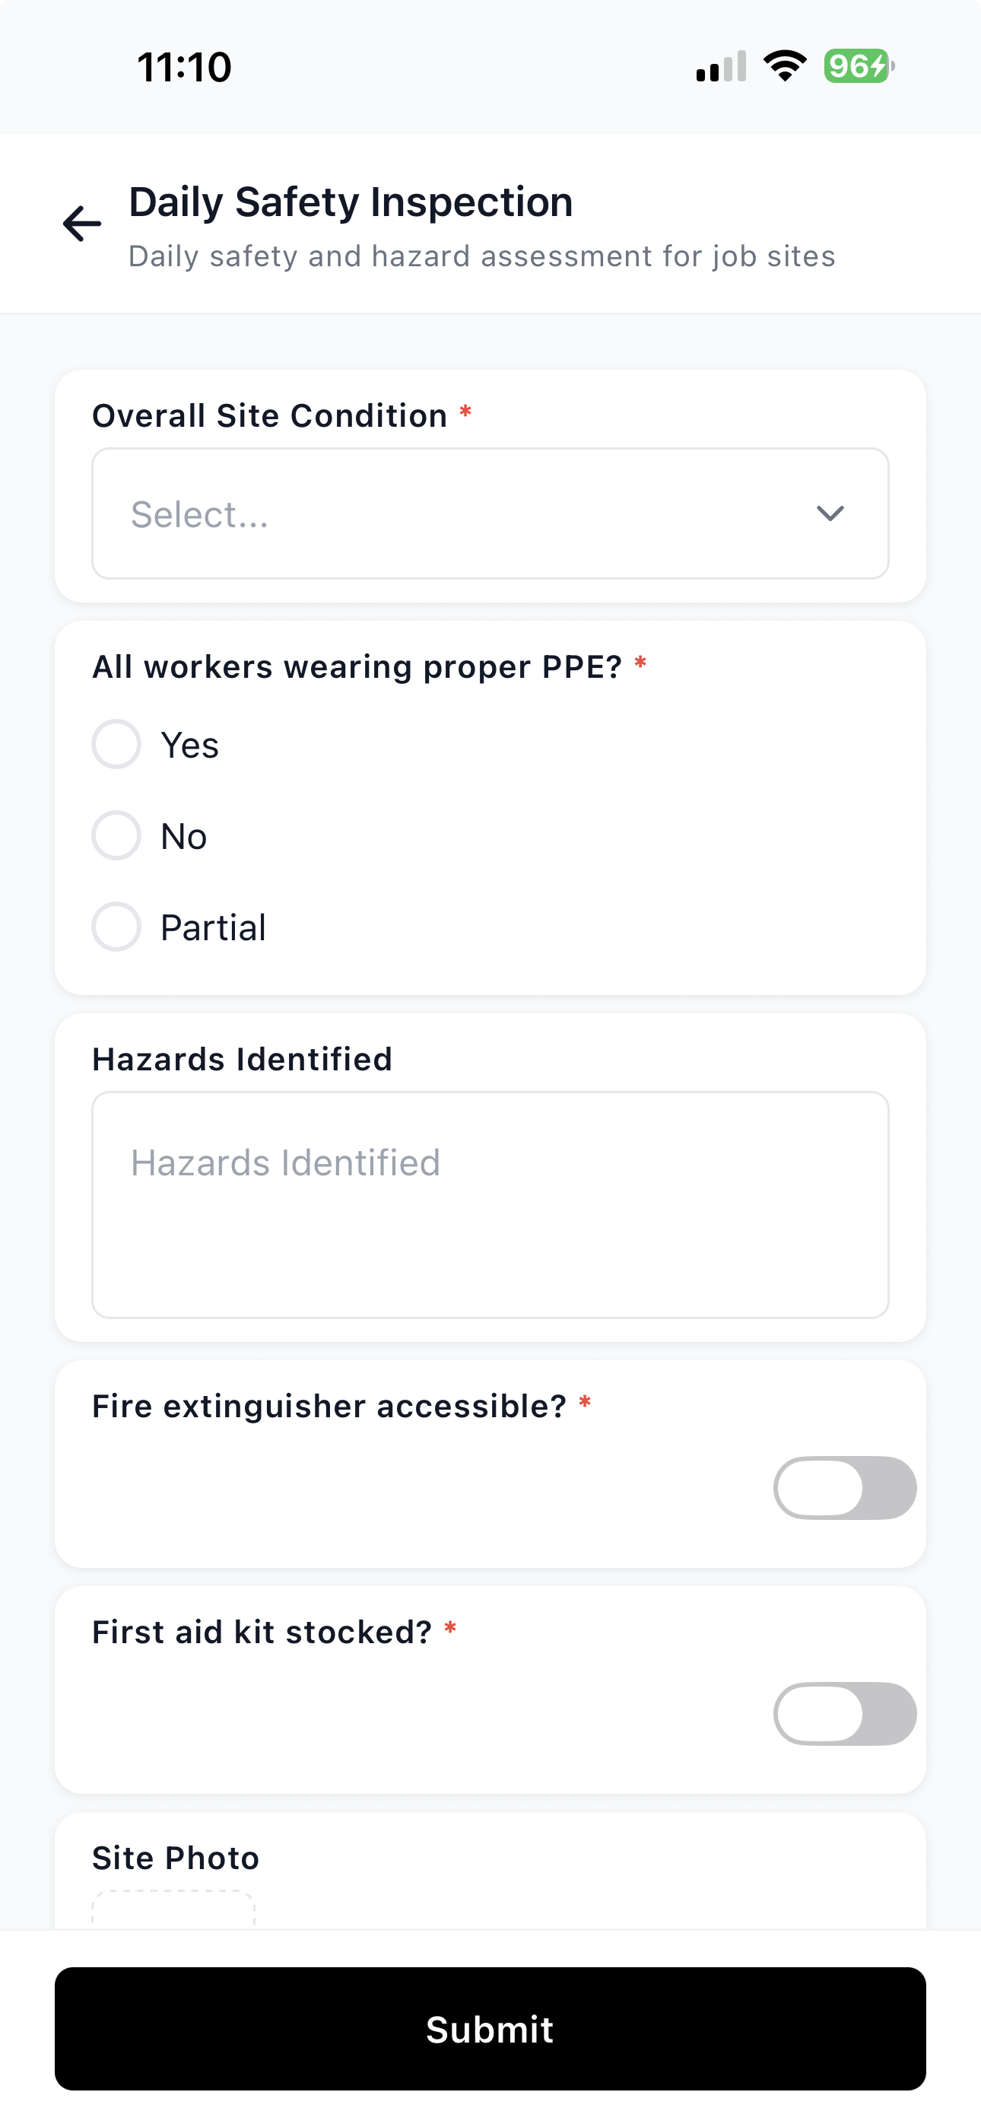
Task: Choose No for workers wearing PPE
Action: point(116,835)
